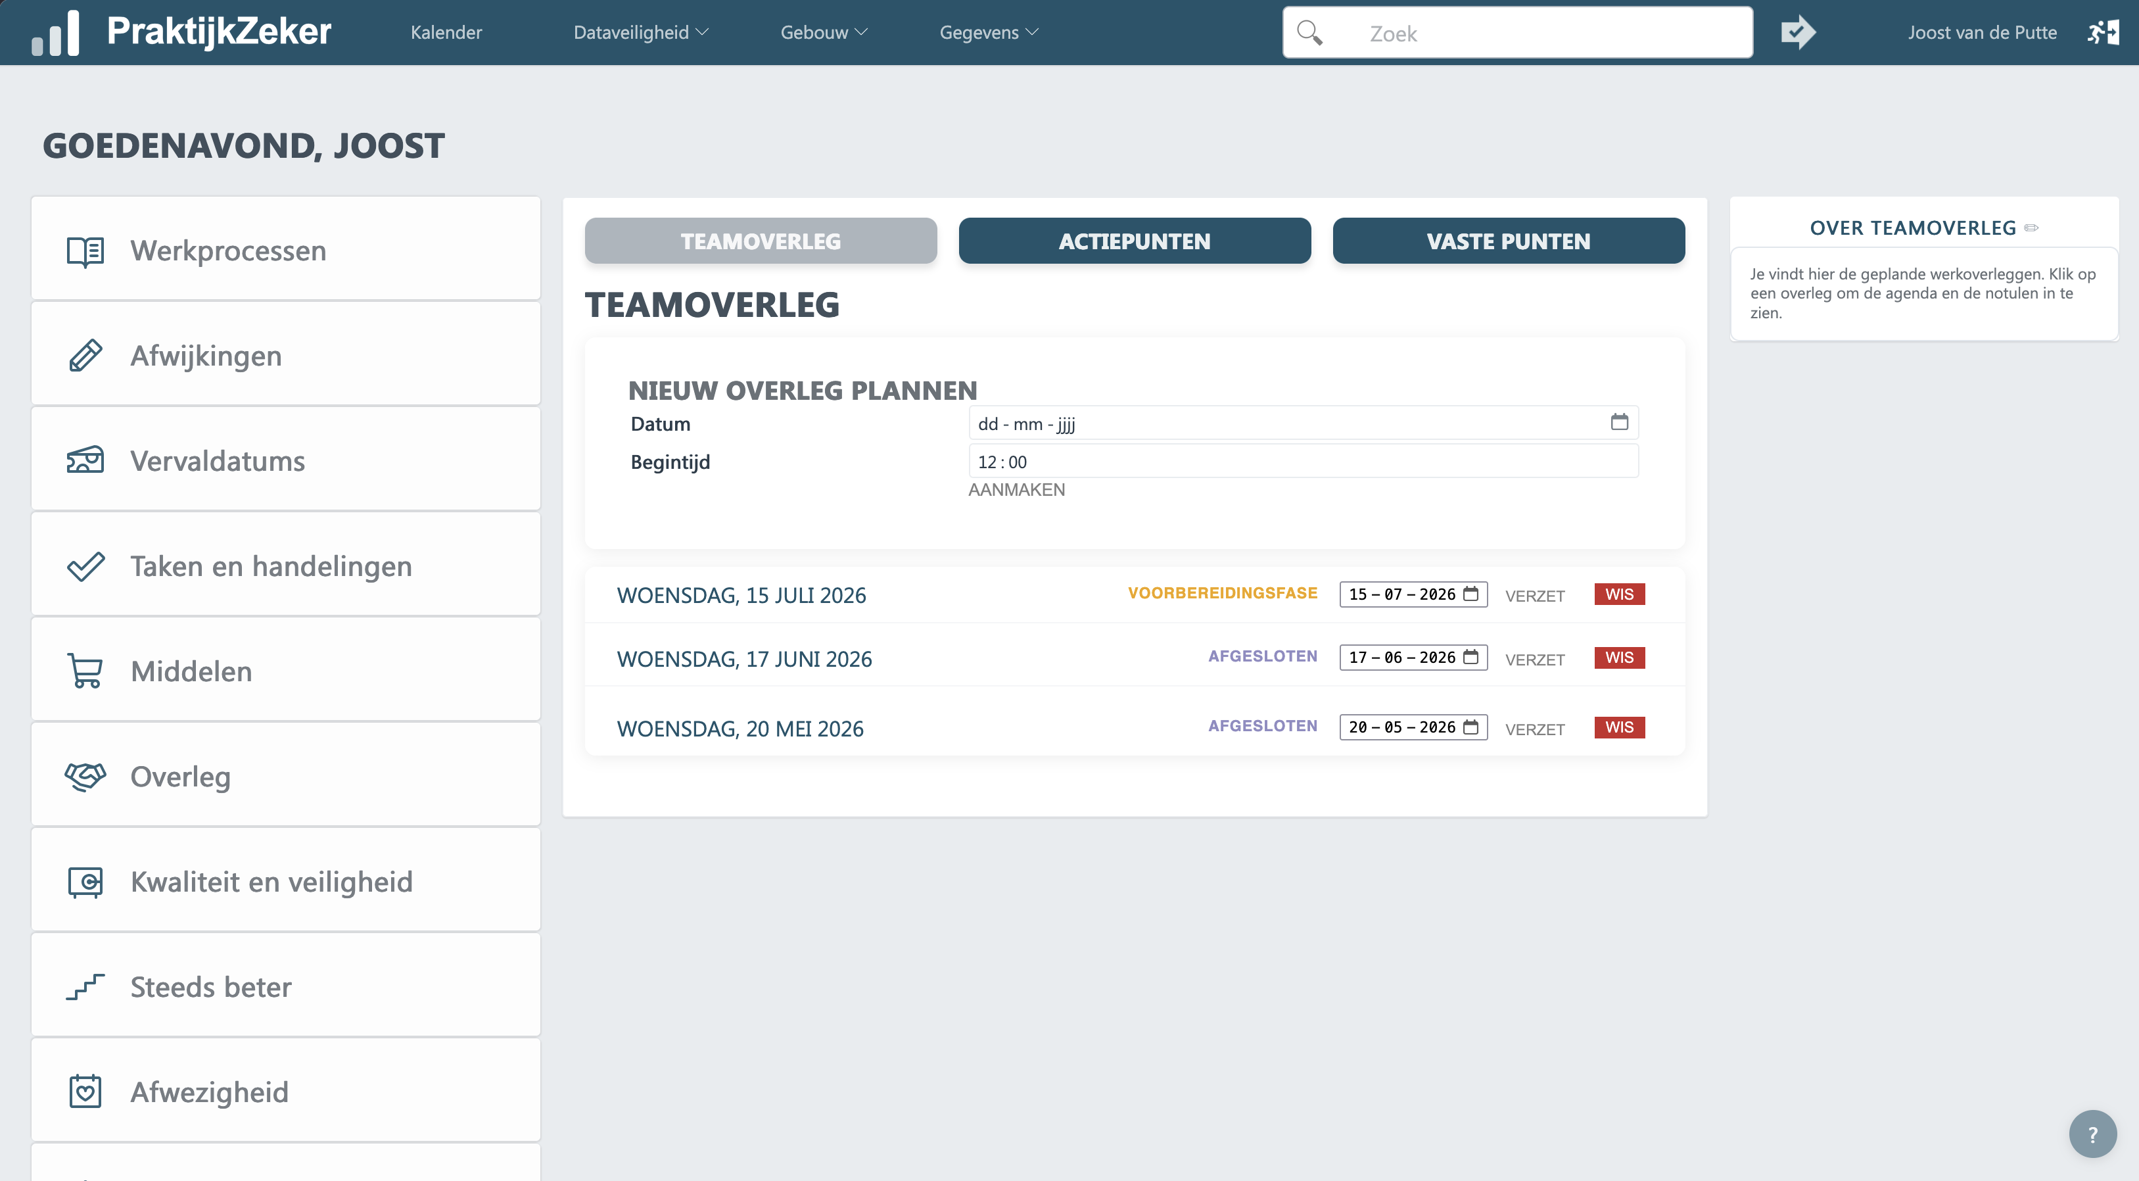Click the 20 – 05 – 2026 date field

(1413, 727)
